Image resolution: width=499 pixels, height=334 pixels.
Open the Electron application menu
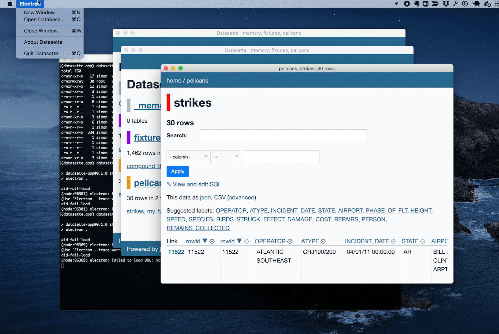pyautogui.click(x=30, y=4)
